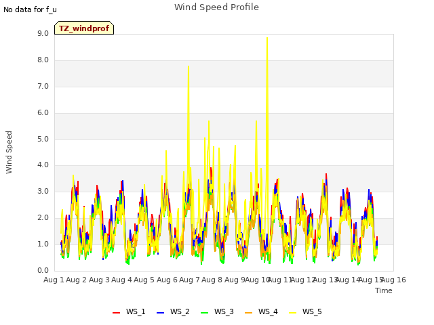The image size is (434, 325).
Task: Click the Aug 8 x-axis tick label
Action: tap(212, 280)
